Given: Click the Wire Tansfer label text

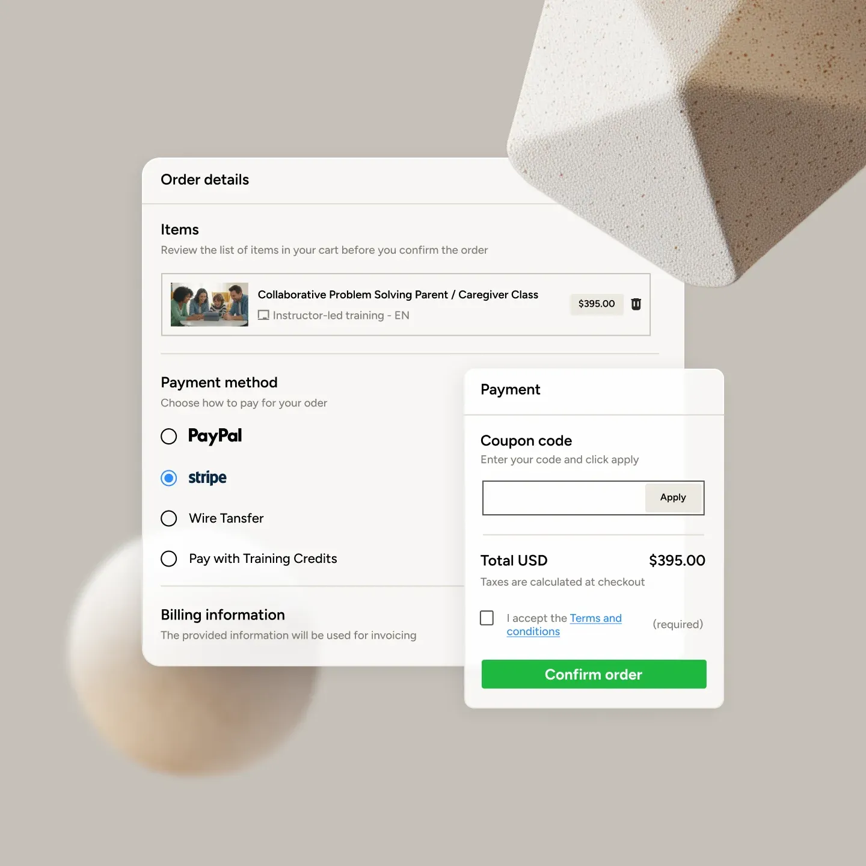Looking at the screenshot, I should tap(226, 518).
